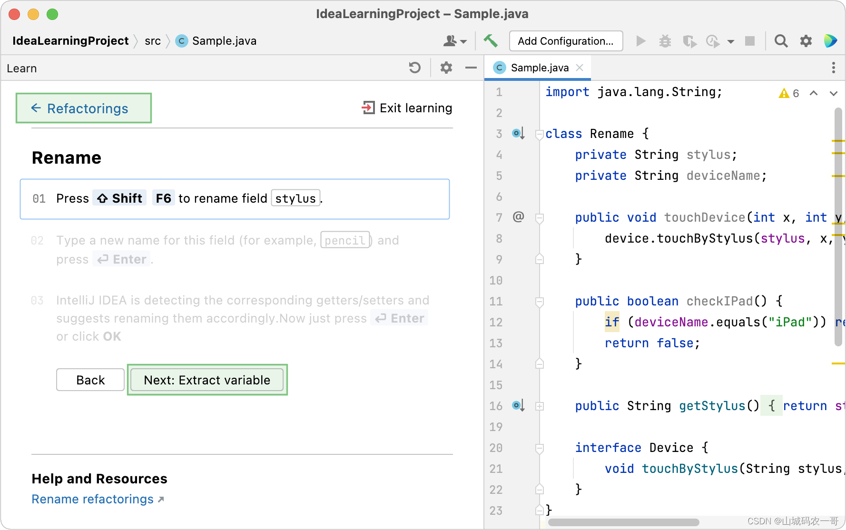Click the import statement on line 1
846x530 pixels.
tap(634, 92)
